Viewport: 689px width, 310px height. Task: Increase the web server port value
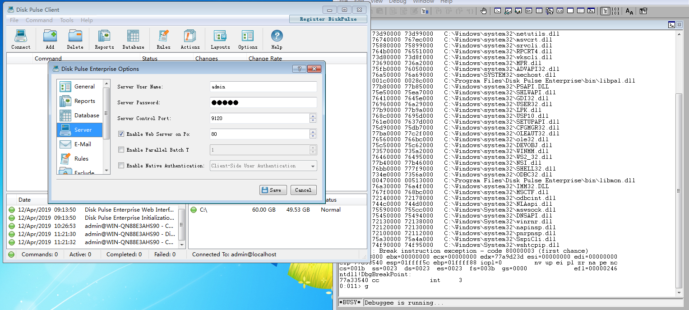coord(313,132)
